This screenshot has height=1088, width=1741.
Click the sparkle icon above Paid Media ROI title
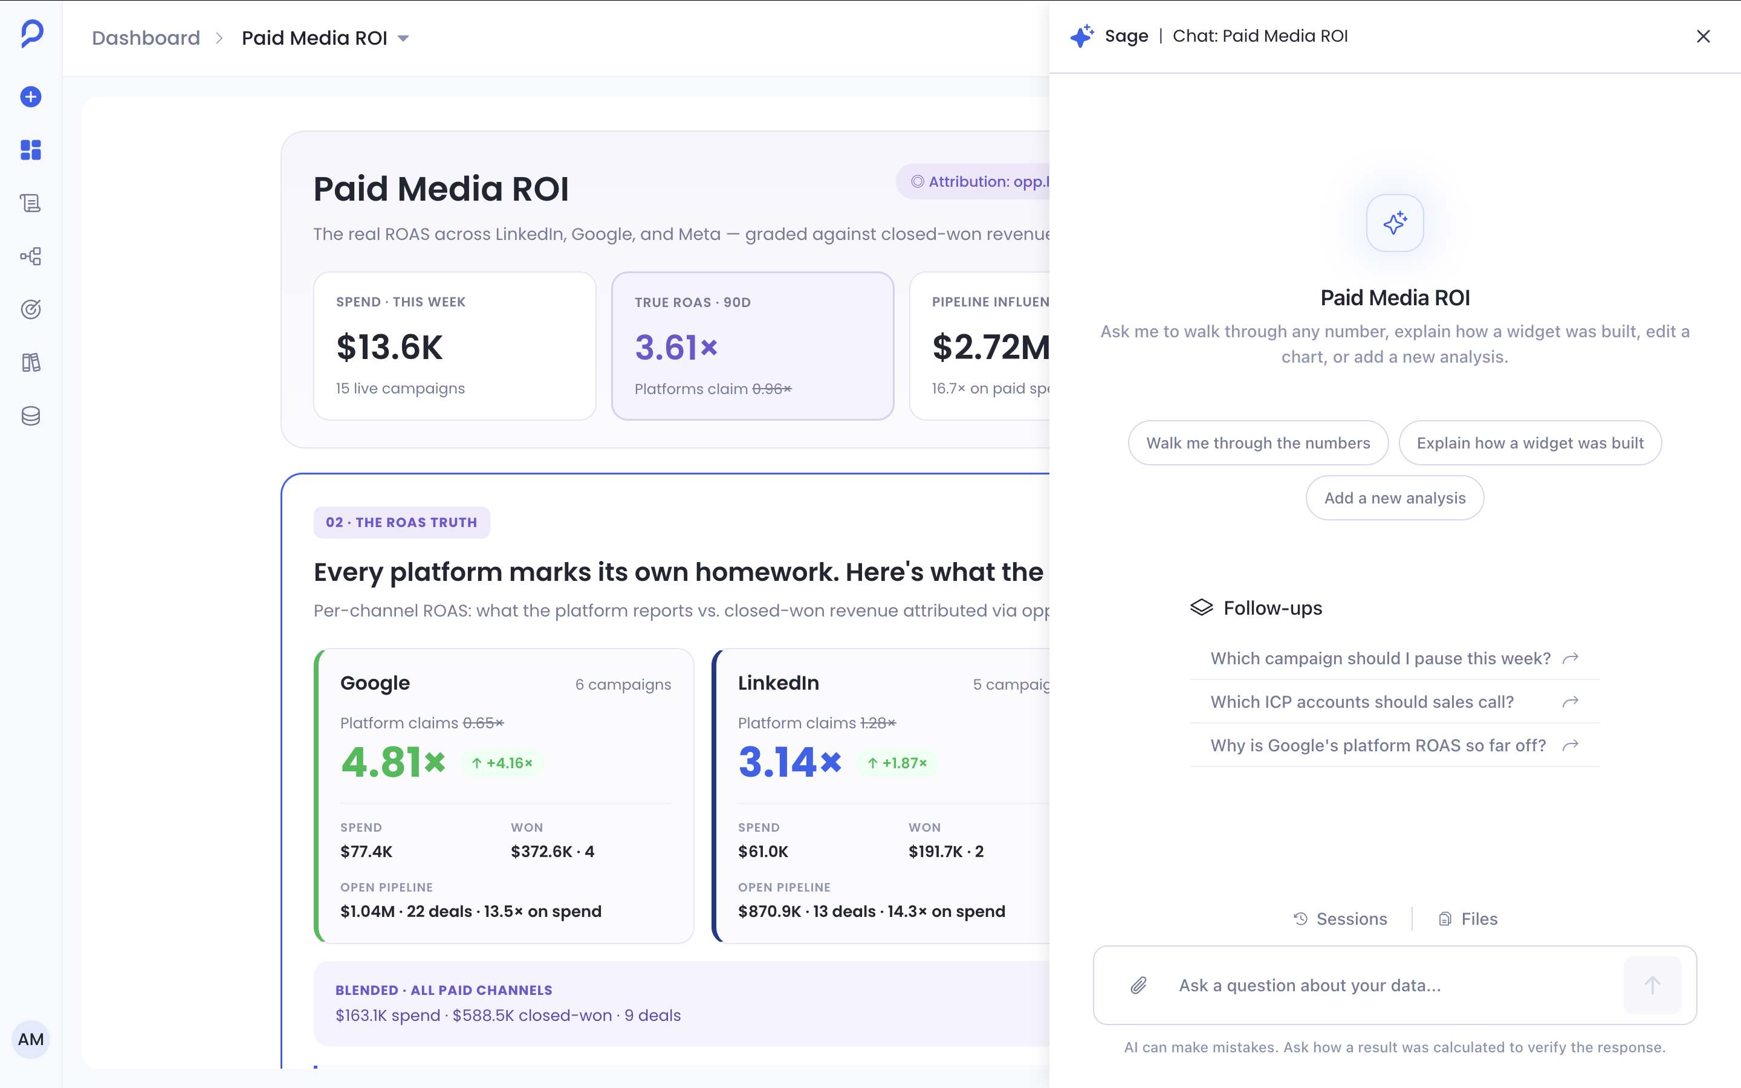tap(1395, 223)
